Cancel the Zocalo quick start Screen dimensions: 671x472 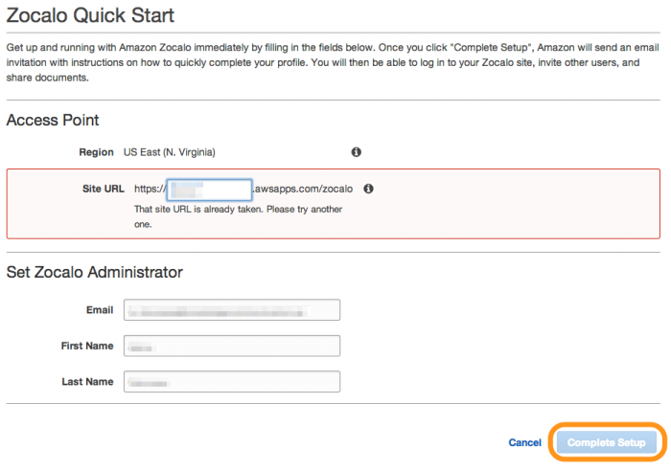[x=524, y=442]
